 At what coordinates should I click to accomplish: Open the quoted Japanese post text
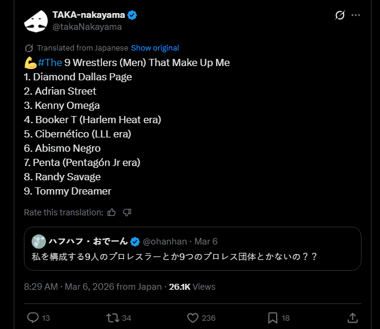pos(174,258)
